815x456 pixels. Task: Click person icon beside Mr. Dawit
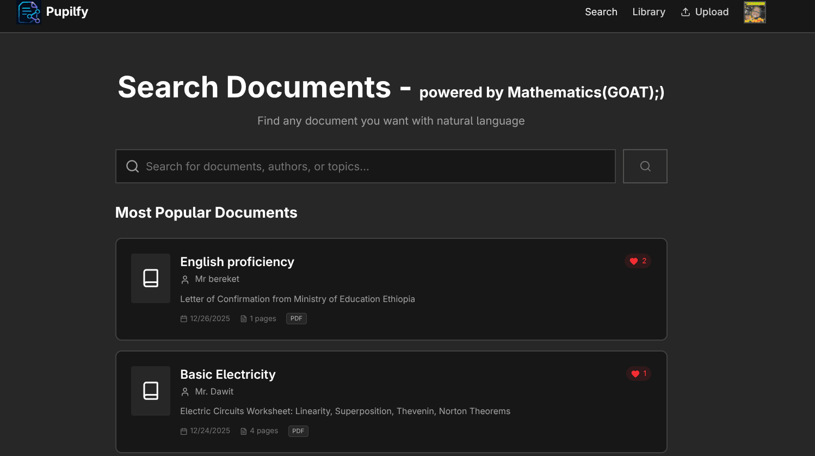(185, 392)
